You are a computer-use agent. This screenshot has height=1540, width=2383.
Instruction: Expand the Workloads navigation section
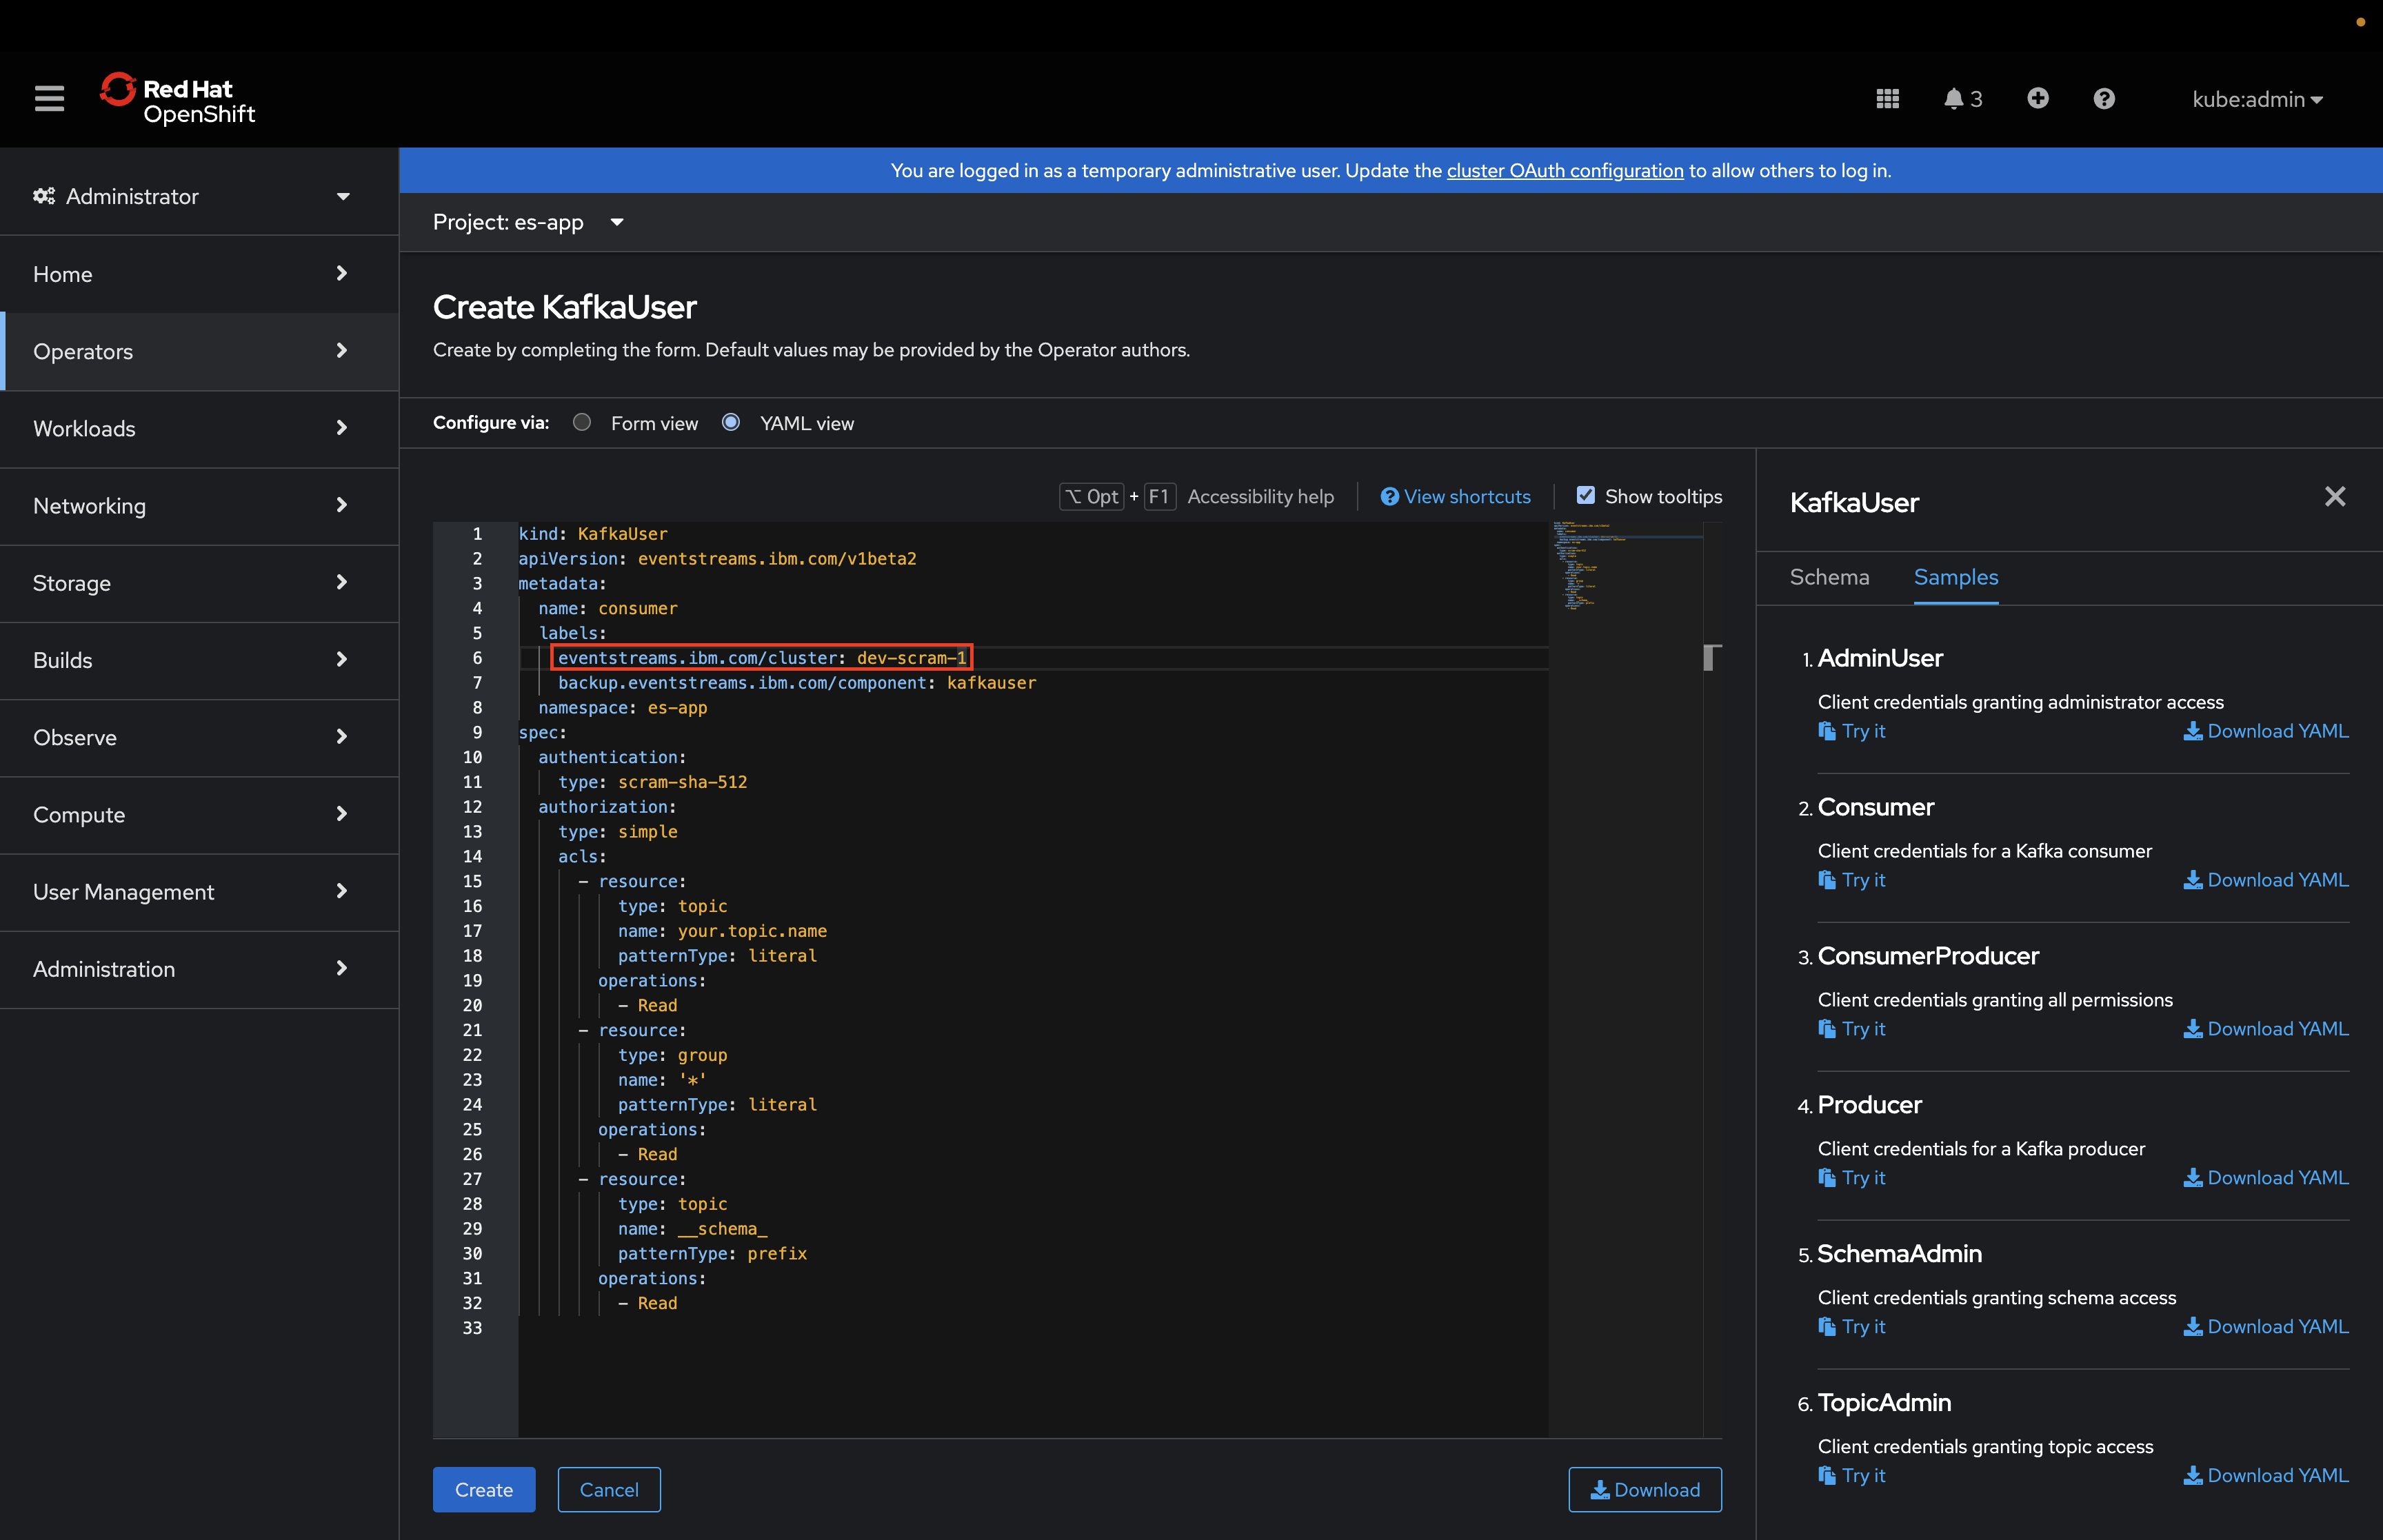coord(192,428)
